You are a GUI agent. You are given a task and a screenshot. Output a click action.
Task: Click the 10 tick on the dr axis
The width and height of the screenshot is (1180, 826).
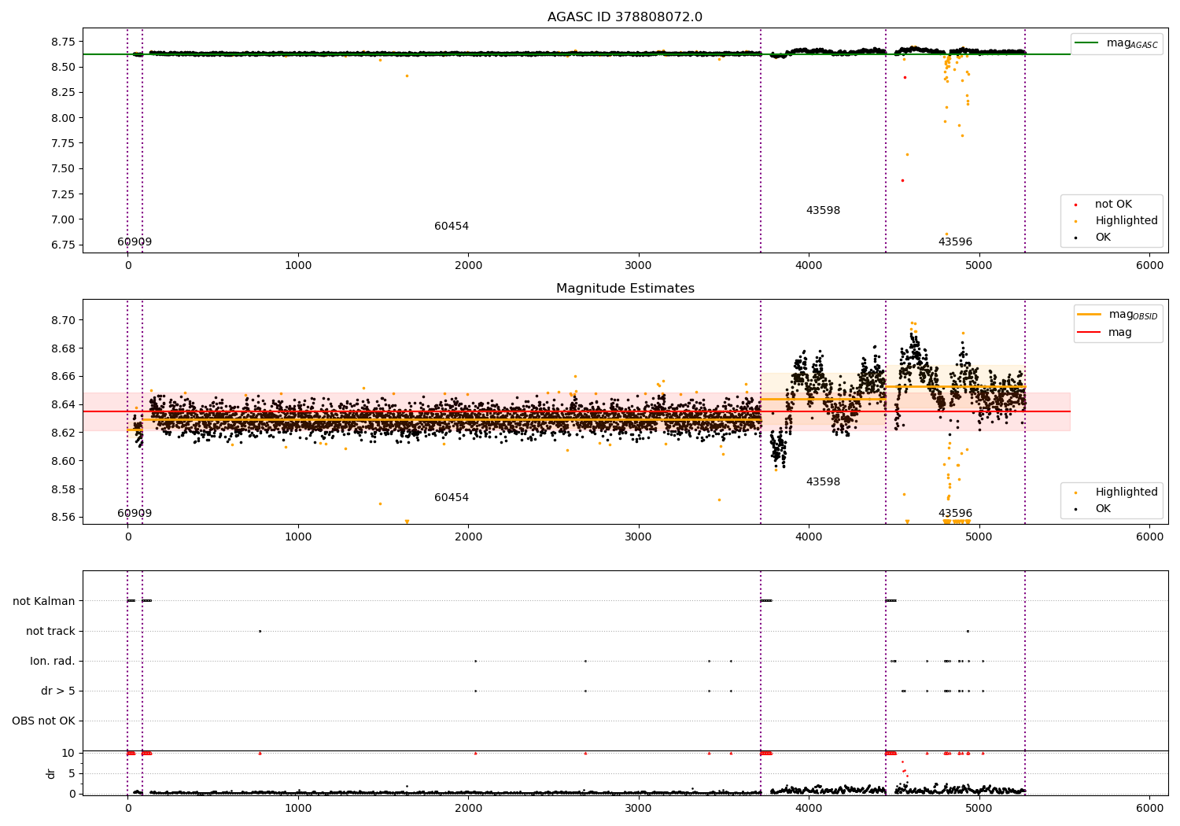pos(68,754)
